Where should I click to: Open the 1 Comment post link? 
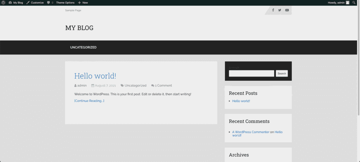[x=163, y=85]
